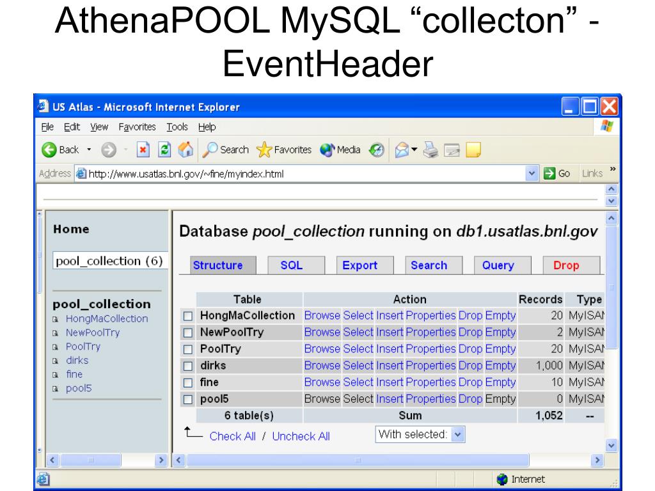655x491 pixels.
Task: Open the Tools menu
Action: [x=177, y=127]
